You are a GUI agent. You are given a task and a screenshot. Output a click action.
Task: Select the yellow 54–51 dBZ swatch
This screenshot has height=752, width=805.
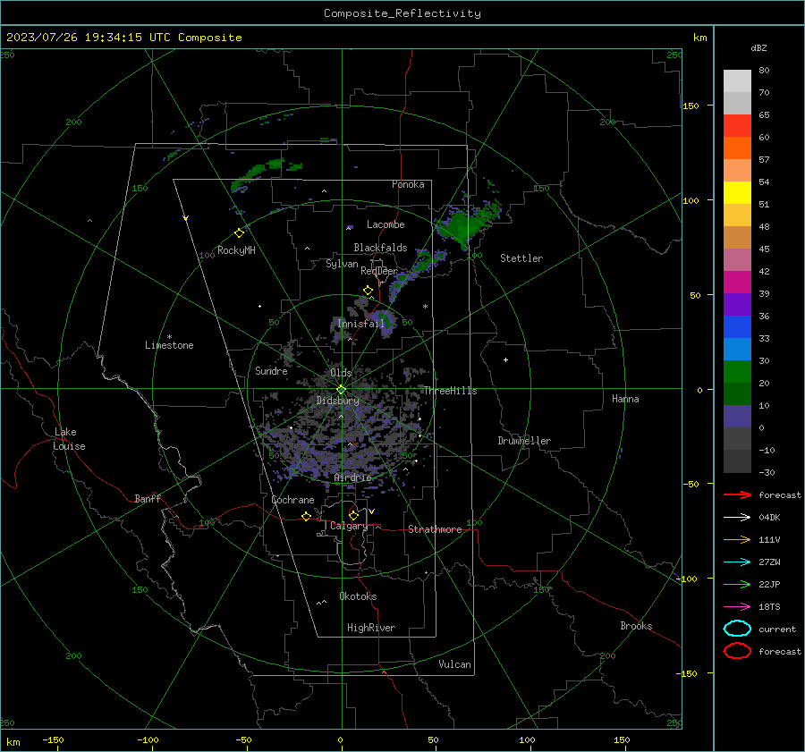(x=737, y=193)
